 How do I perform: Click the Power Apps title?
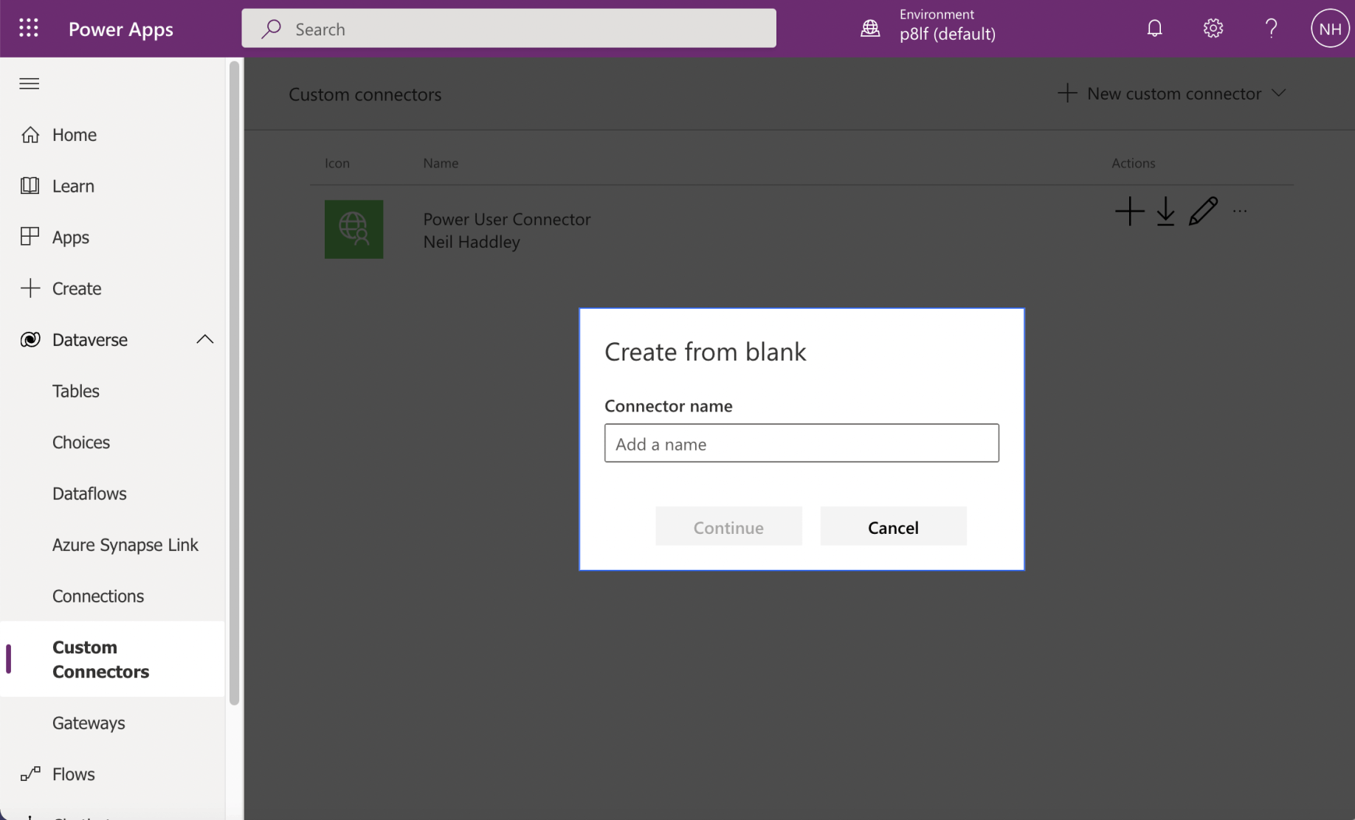coord(121,29)
